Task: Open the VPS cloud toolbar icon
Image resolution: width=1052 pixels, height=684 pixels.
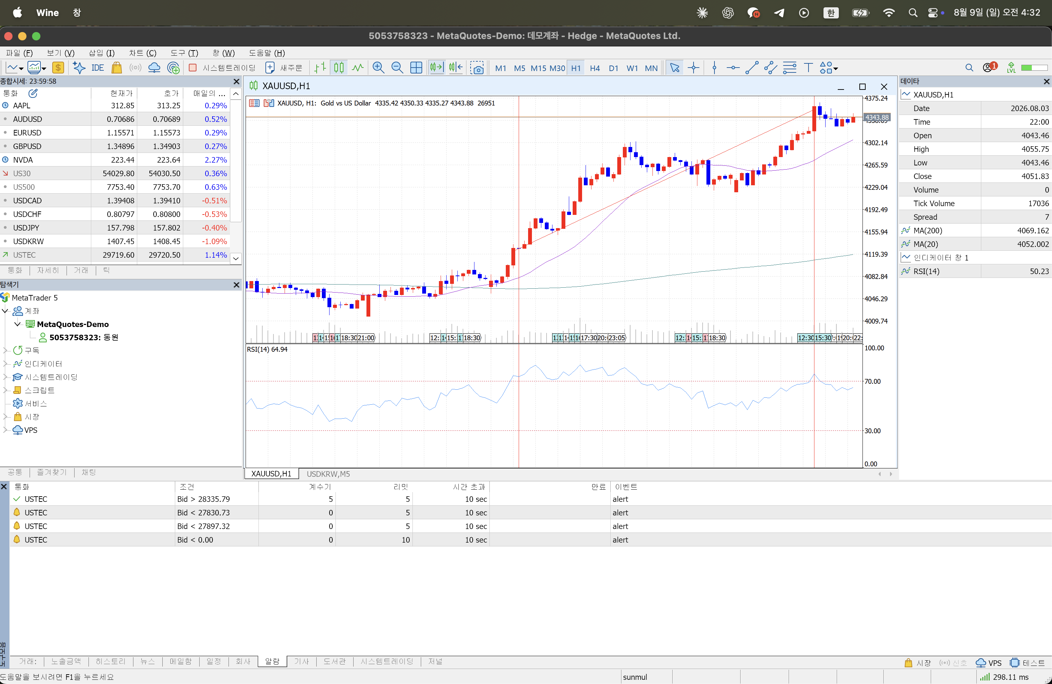Action: click(154, 68)
